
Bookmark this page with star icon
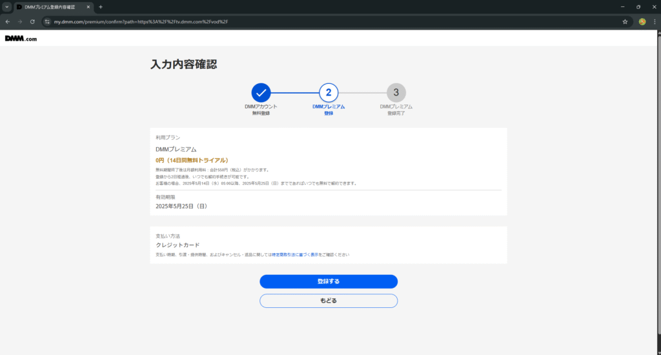pyautogui.click(x=625, y=21)
